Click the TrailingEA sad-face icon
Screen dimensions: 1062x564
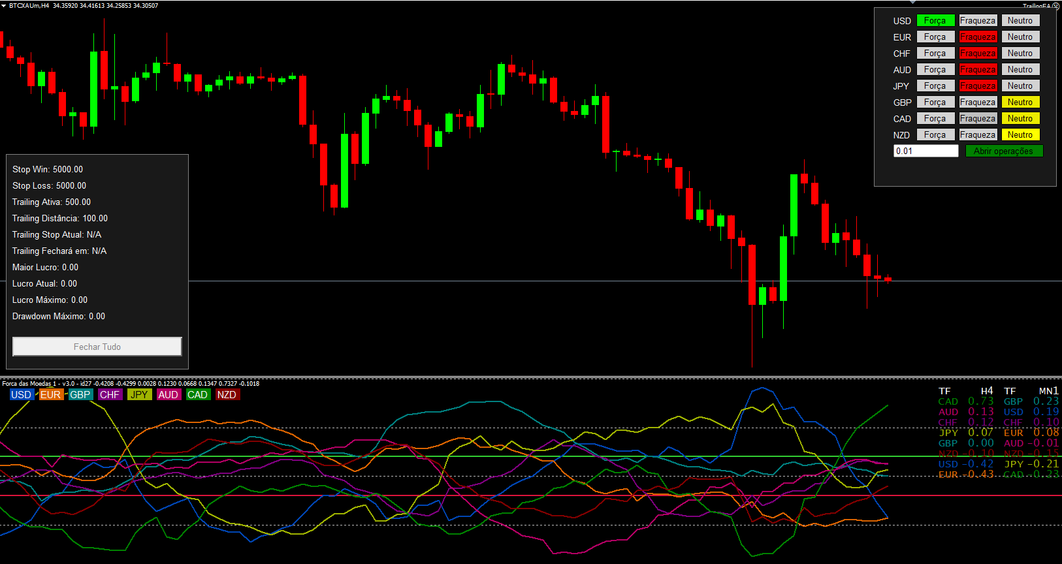(1055, 6)
